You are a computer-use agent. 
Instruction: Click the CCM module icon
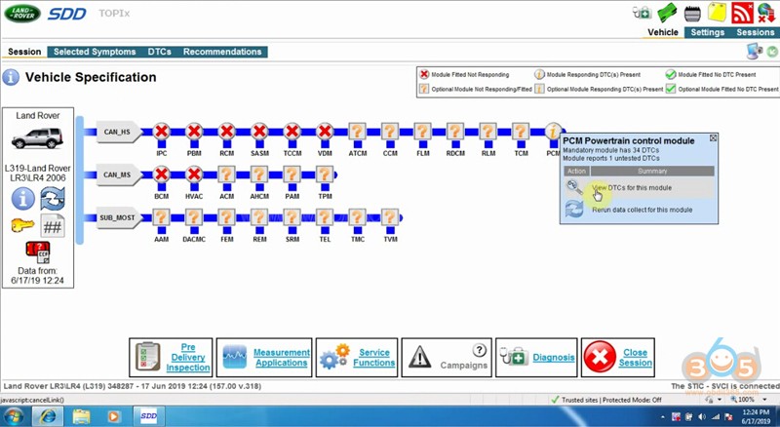click(x=390, y=132)
